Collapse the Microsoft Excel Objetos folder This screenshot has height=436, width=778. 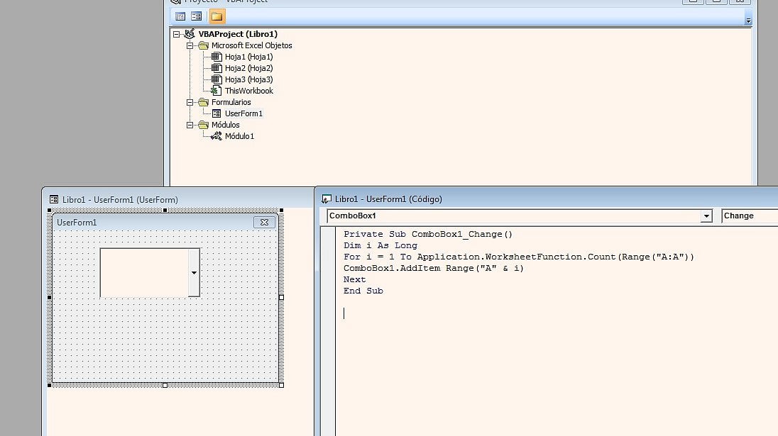(x=190, y=45)
